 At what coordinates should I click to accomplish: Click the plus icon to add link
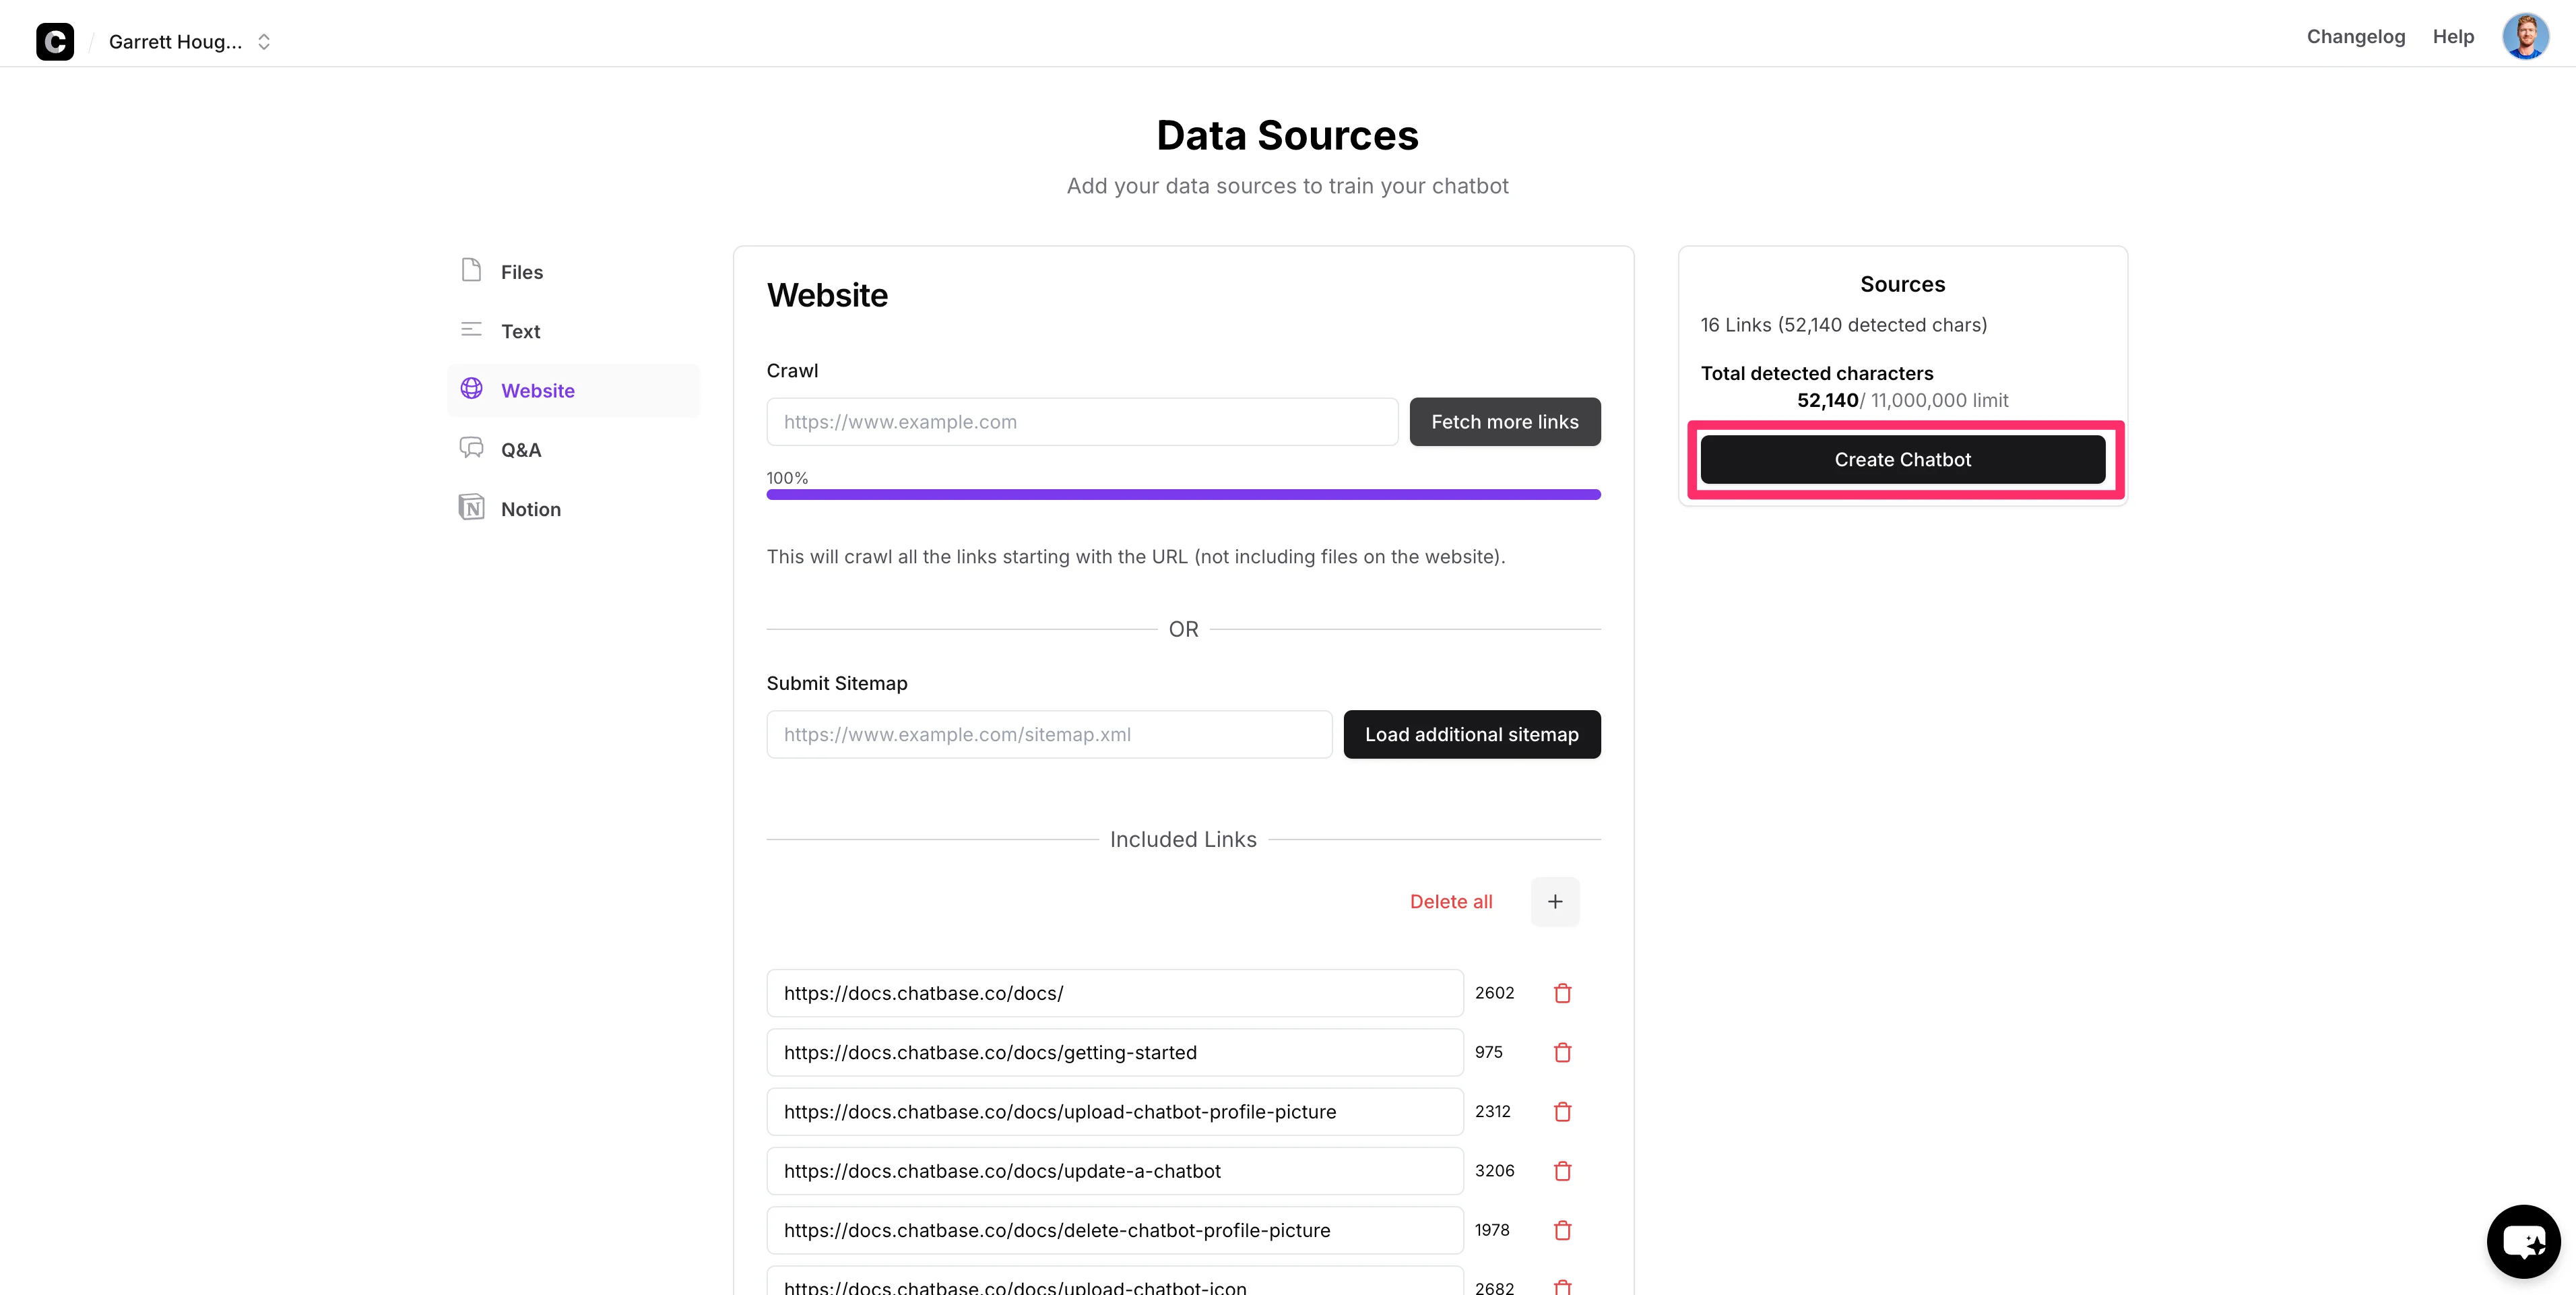tap(1555, 901)
